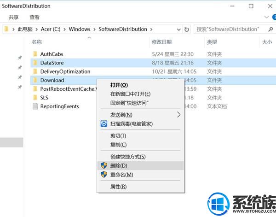
Task: Open the address bar history dropdown
Action: (x=179, y=29)
